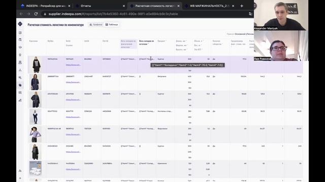The height and width of the screenshot is (182, 325).
Task: Open thumbnail of woman in black-grey poncho coat
Action: [36, 64]
